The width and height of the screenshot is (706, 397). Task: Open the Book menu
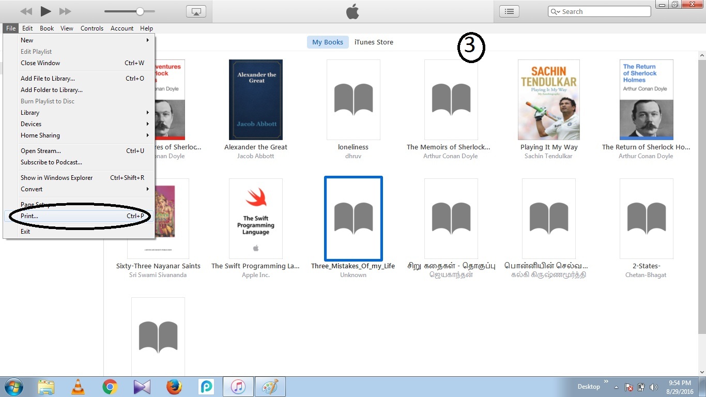point(47,28)
